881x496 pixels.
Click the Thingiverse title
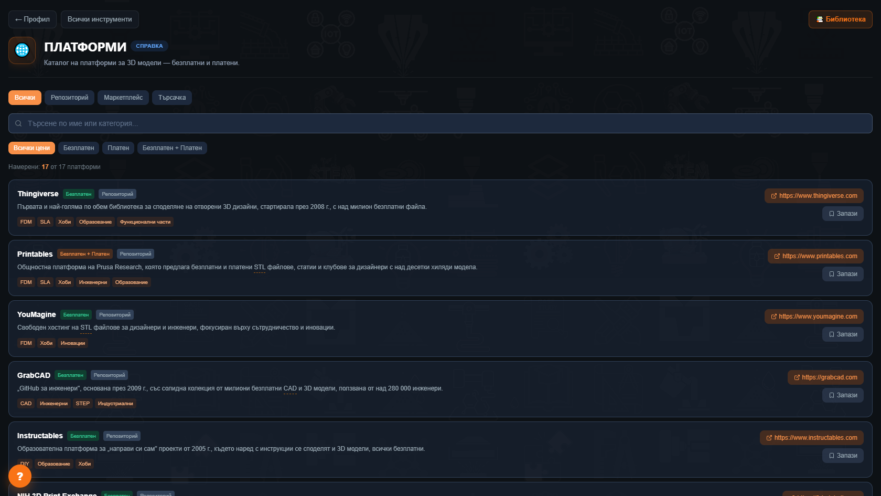(38, 194)
